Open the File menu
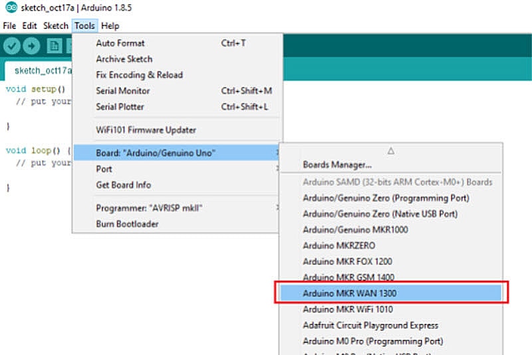 (9, 26)
